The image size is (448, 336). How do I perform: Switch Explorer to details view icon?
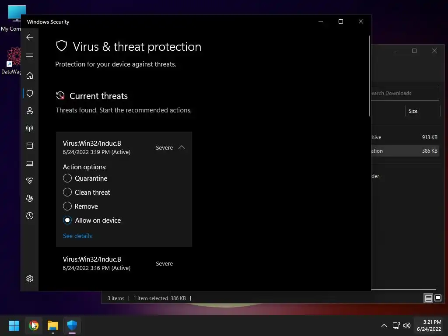(x=428, y=298)
